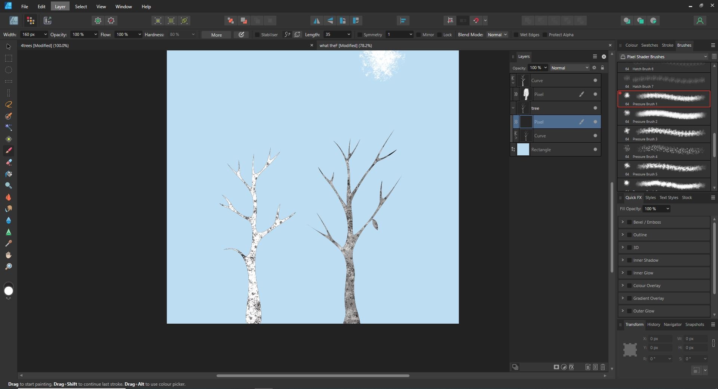Enable the Symmetry checkbox
This screenshot has height=389, width=718.
(360, 35)
